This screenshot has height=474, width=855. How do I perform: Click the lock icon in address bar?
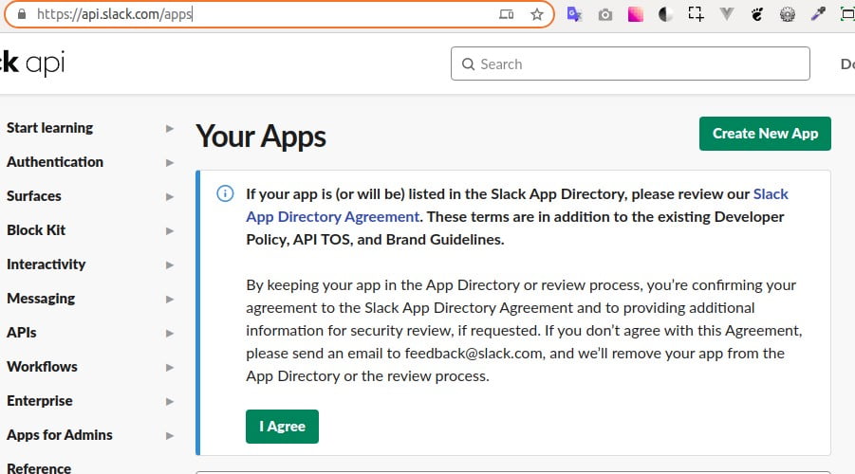point(22,14)
